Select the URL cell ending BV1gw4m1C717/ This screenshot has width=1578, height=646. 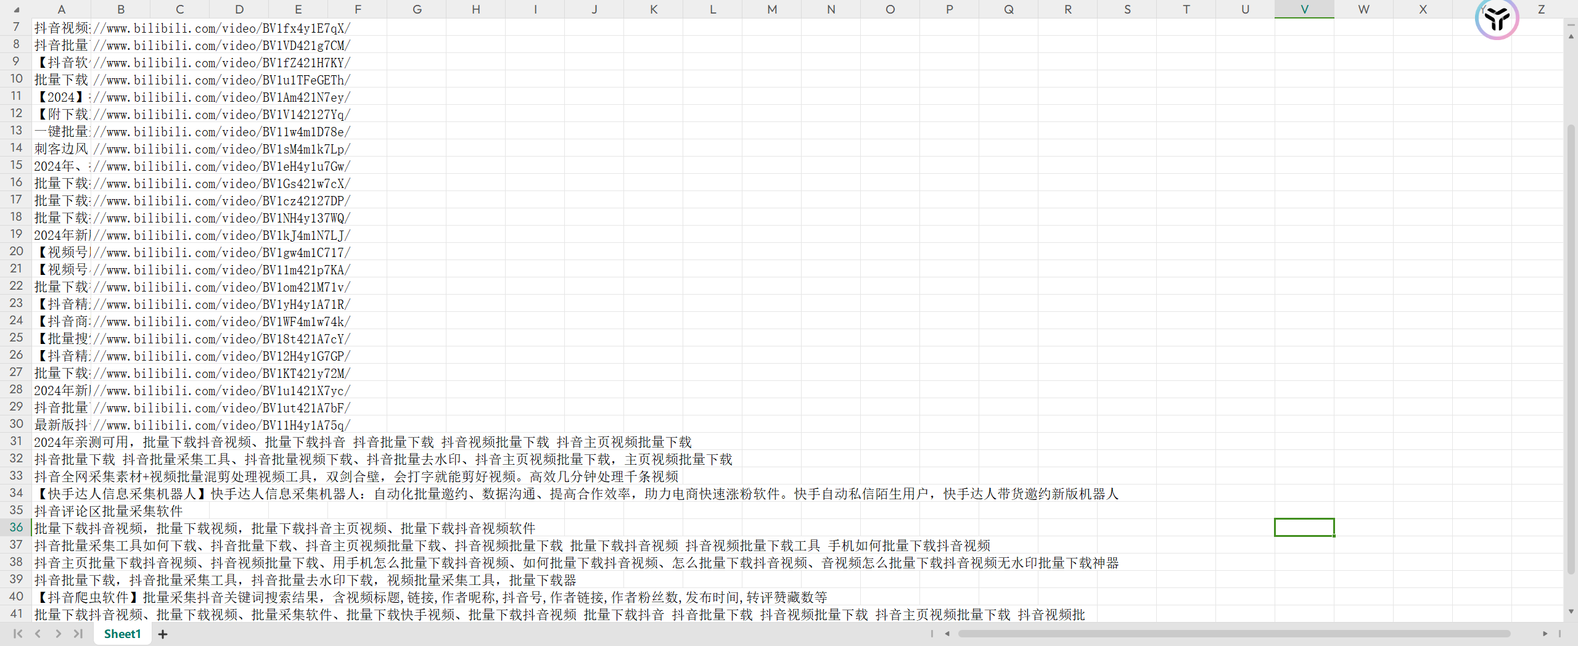(221, 252)
